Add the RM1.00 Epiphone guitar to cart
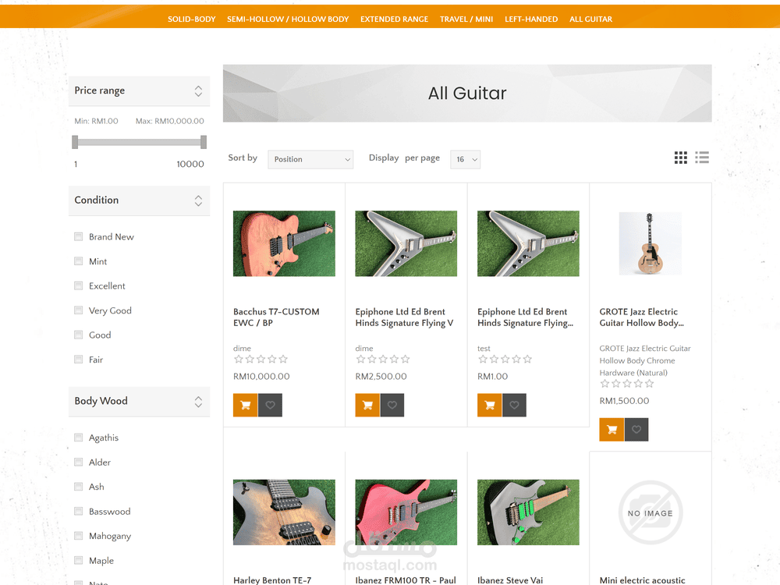Viewport: 780px width, 585px height. click(x=490, y=405)
